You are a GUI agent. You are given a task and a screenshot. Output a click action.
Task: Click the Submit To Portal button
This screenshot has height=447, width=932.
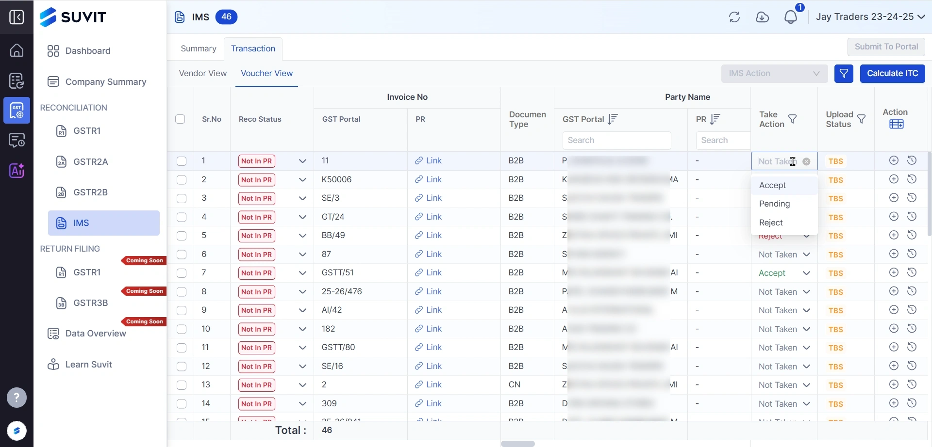[x=886, y=47]
